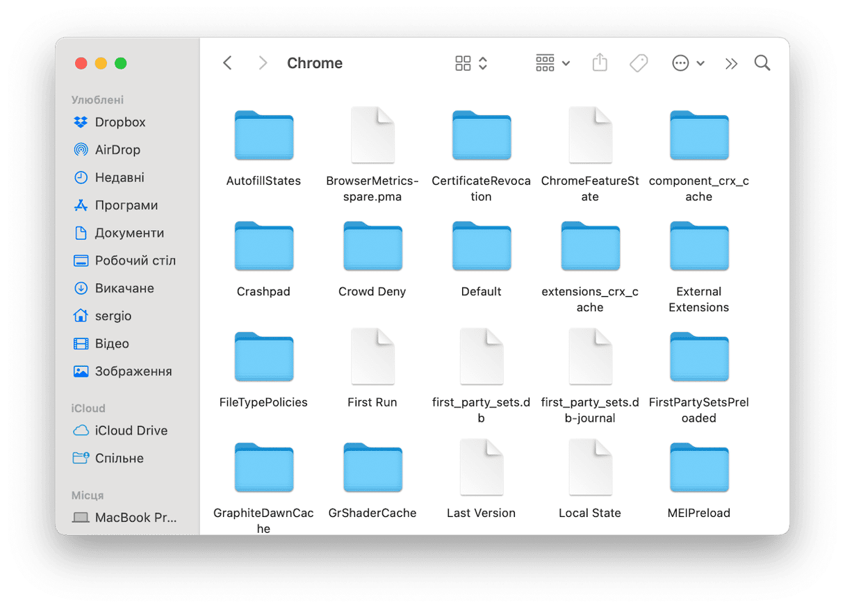Click the "First Run" file name
845x608 pixels.
372,402
